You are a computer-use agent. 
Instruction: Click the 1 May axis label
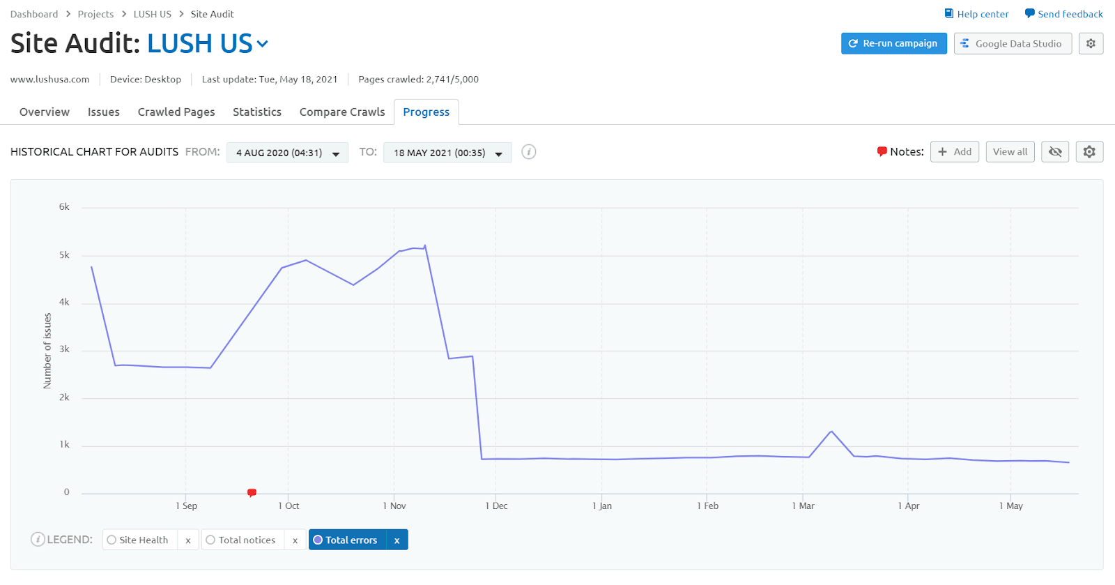click(x=1011, y=506)
